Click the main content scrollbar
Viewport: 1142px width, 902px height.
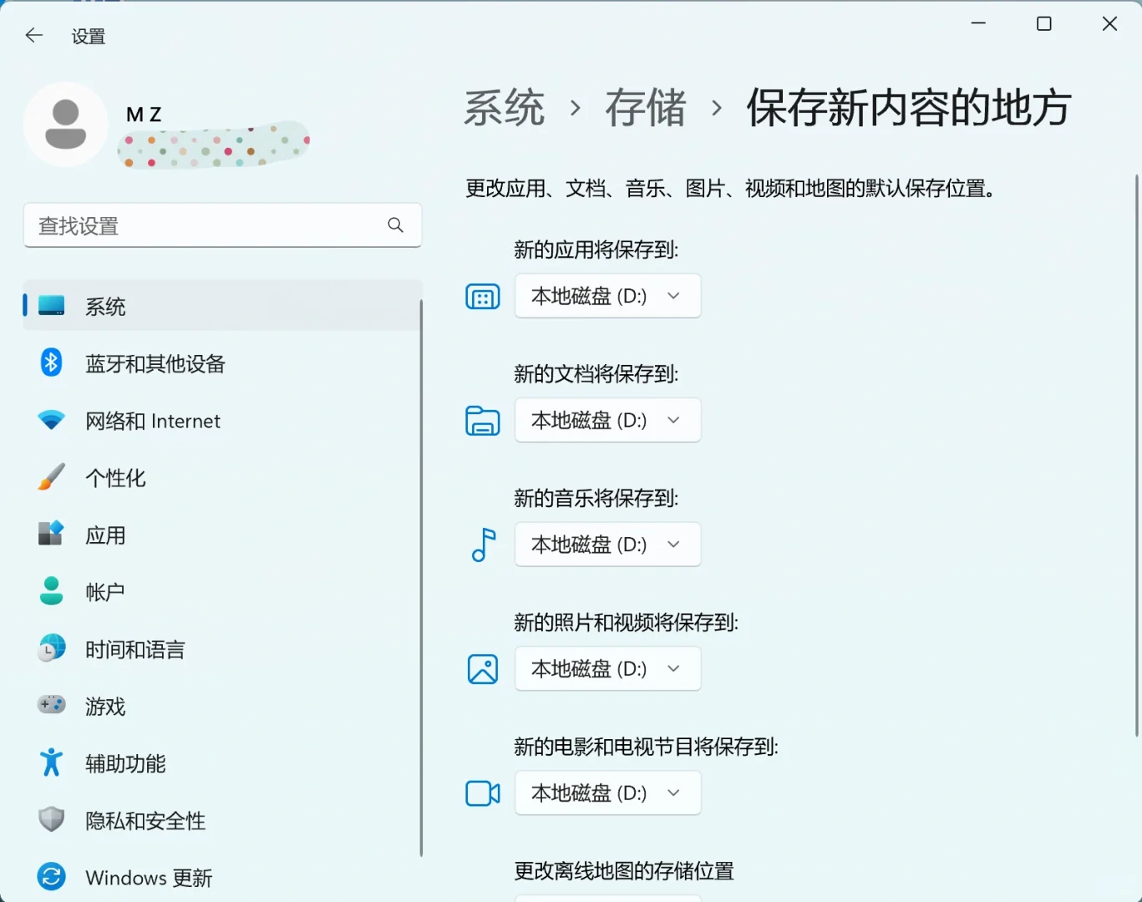coord(1137,455)
